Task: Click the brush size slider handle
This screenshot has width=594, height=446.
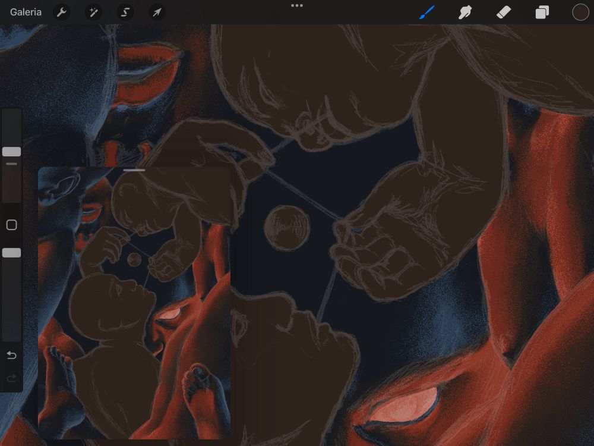Action: click(11, 152)
